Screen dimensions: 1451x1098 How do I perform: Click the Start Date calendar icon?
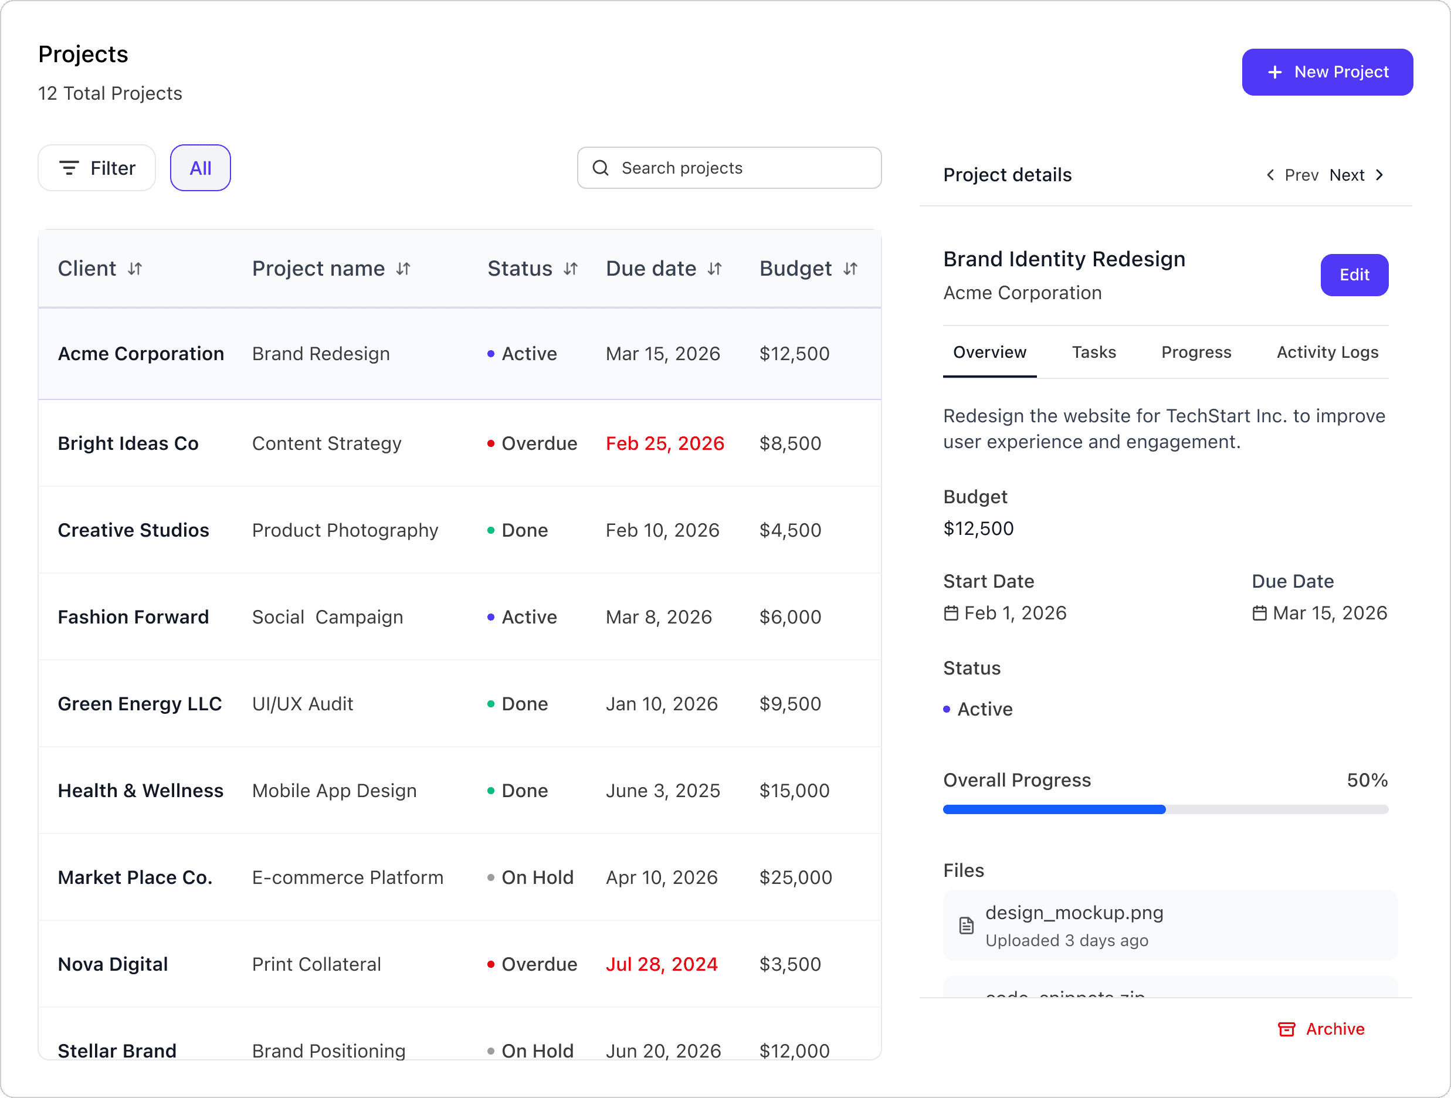[951, 614]
